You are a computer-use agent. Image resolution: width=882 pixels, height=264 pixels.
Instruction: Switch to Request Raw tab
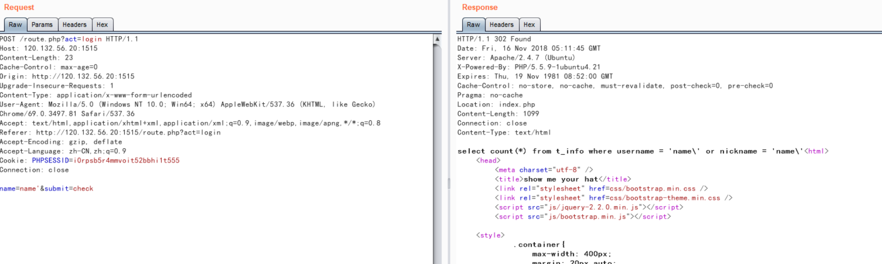[15, 25]
